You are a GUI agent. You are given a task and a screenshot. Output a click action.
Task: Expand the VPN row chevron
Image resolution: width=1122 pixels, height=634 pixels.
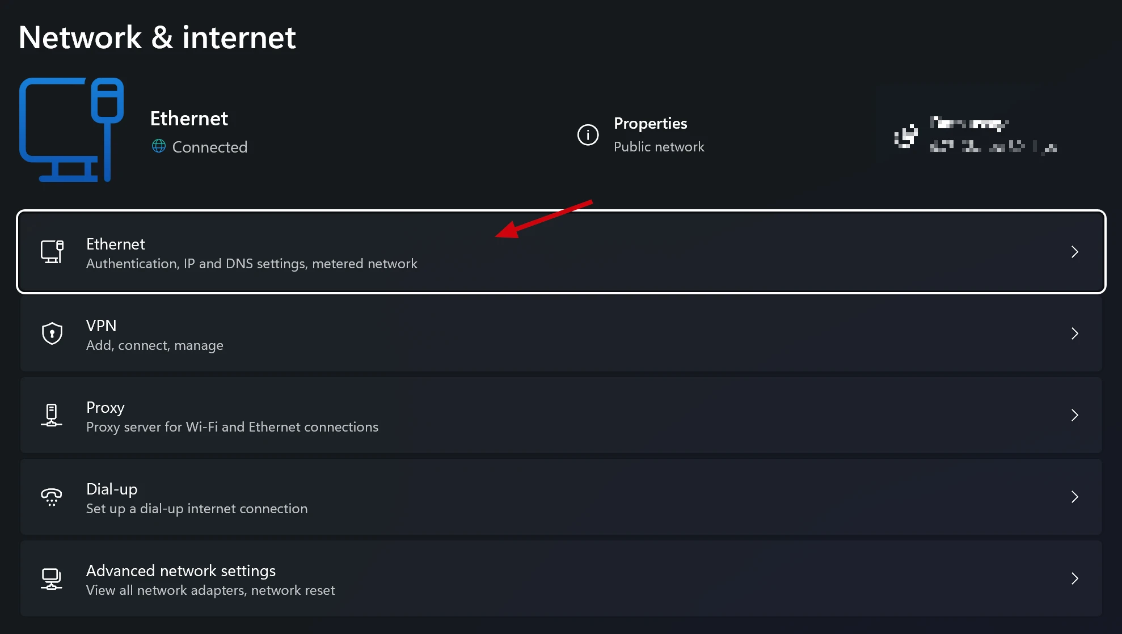click(x=1074, y=333)
